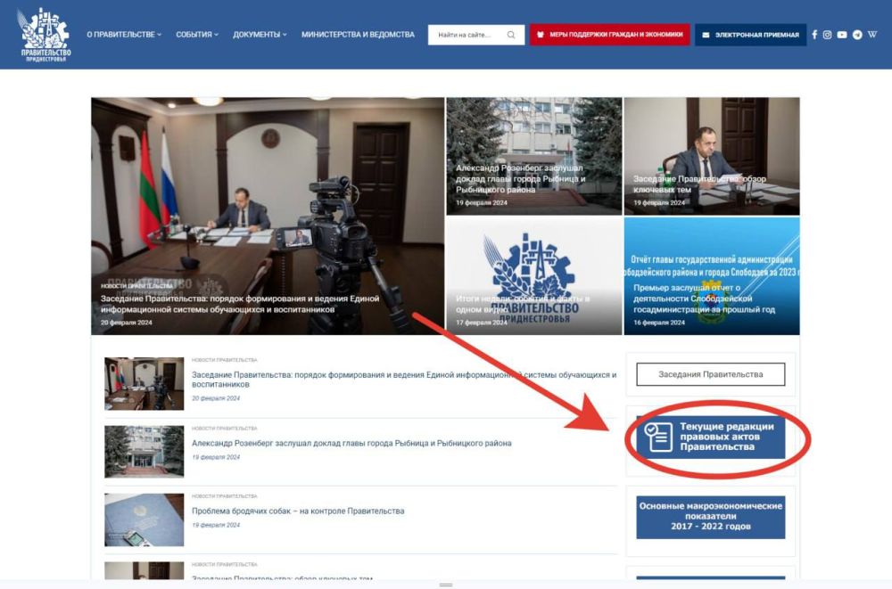The width and height of the screenshot is (892, 589).
Task: Expand the 'События' dropdown menu
Action: (196, 35)
